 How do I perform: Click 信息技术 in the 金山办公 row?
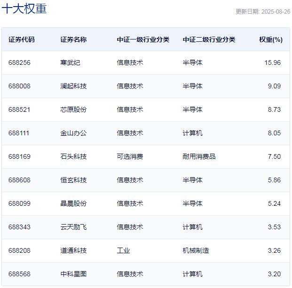click(130, 133)
